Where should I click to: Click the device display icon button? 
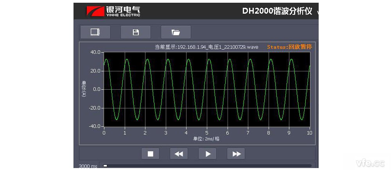point(95,32)
